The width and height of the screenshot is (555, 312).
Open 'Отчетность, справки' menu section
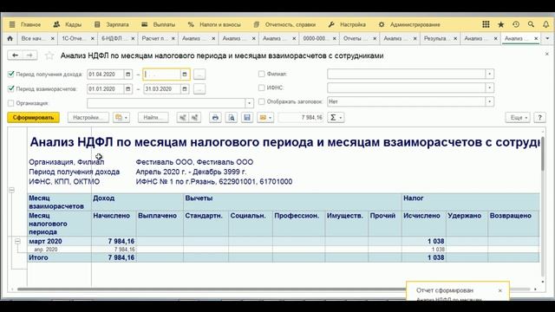pos(284,24)
